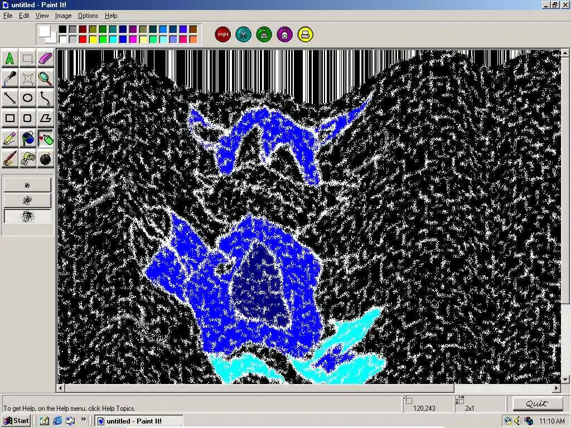This screenshot has width=571, height=428.
Task: Click the purple glue paste button
Action: click(285, 35)
